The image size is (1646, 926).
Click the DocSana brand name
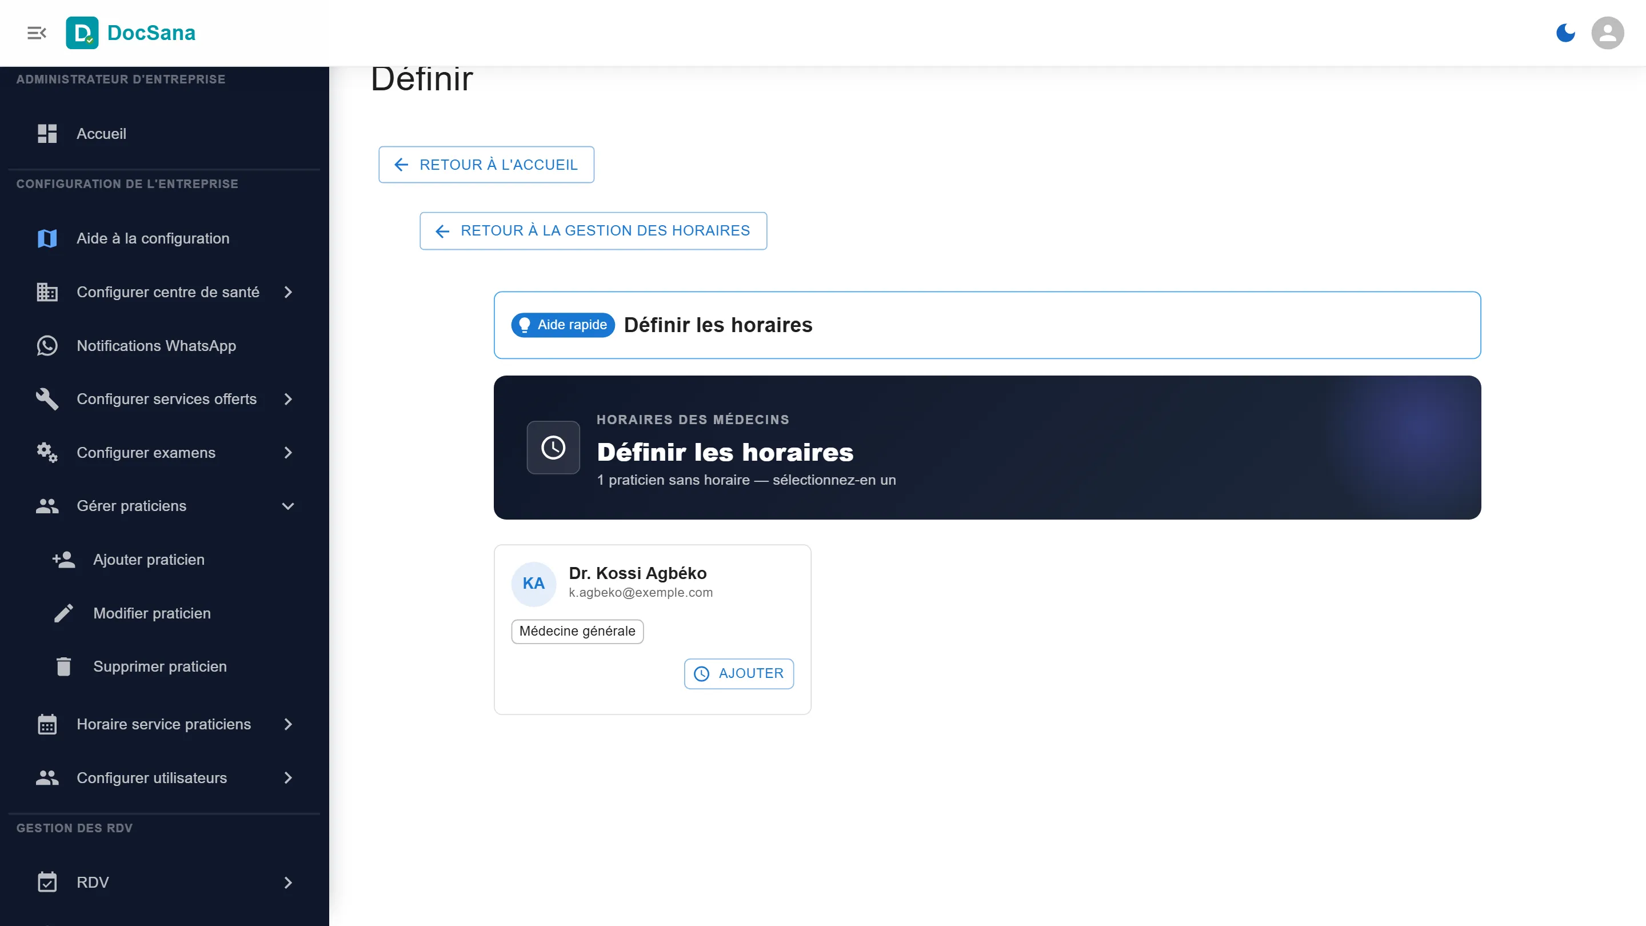pyautogui.click(x=151, y=33)
